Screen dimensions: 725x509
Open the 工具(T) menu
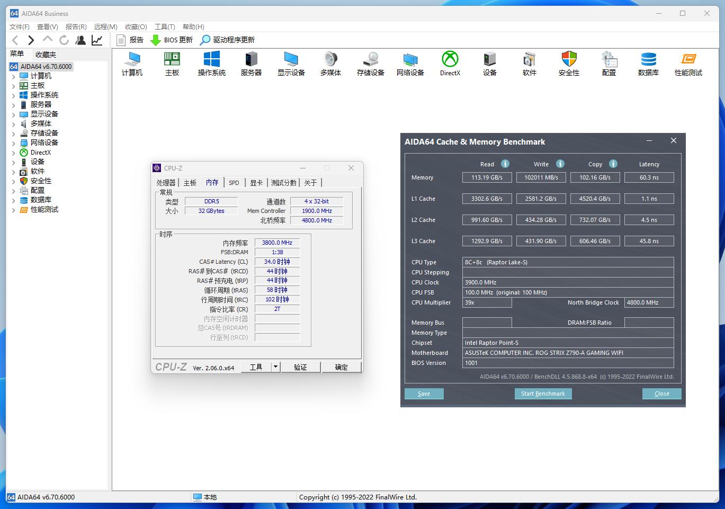(x=164, y=26)
